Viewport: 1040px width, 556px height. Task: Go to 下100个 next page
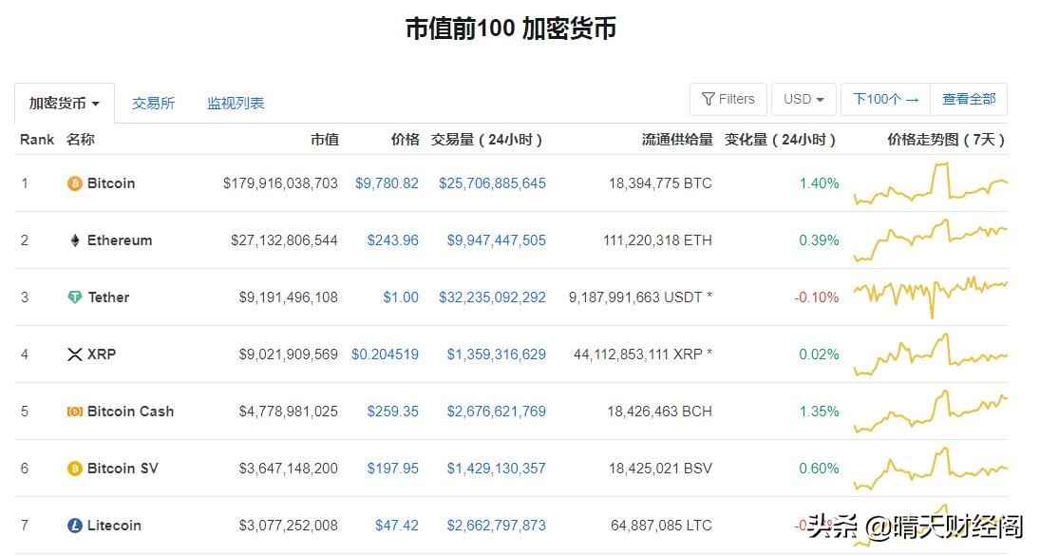pyautogui.click(x=885, y=100)
